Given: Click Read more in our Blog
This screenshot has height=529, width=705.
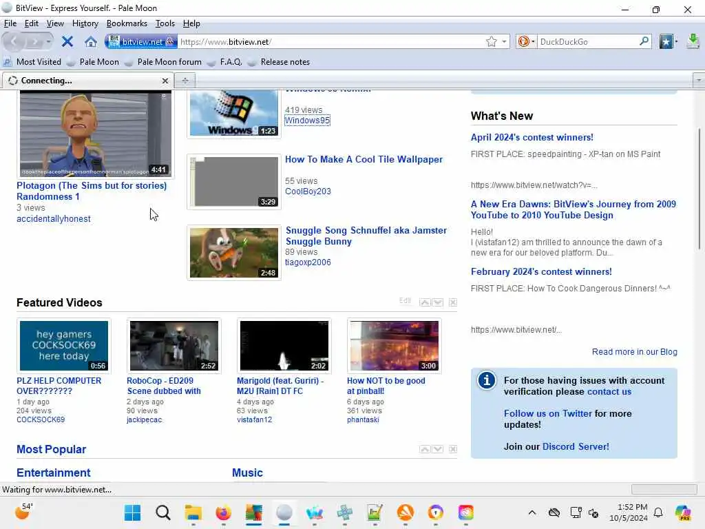Looking at the screenshot, I should point(634,352).
